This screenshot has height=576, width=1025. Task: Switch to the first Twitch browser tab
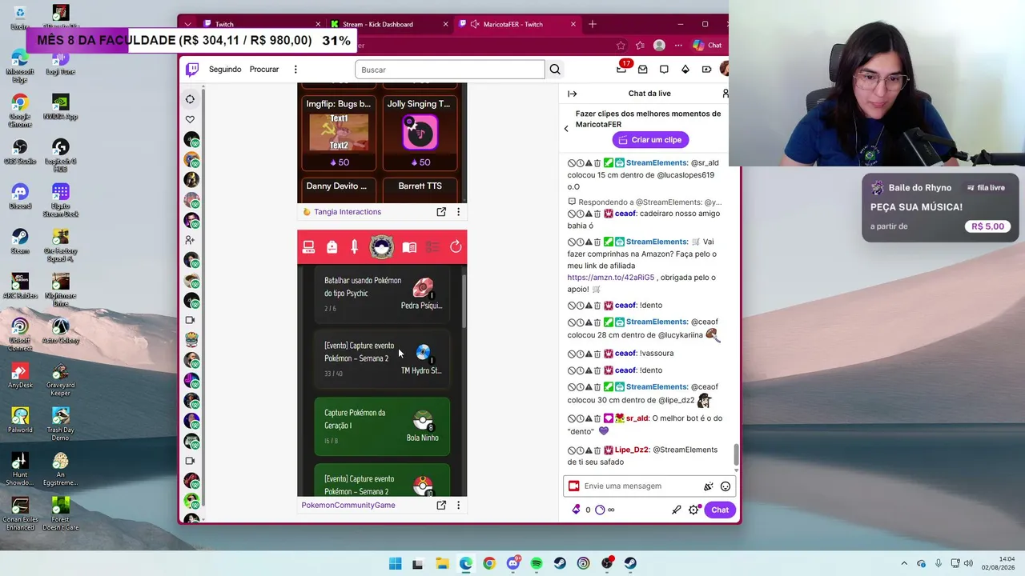[261, 24]
